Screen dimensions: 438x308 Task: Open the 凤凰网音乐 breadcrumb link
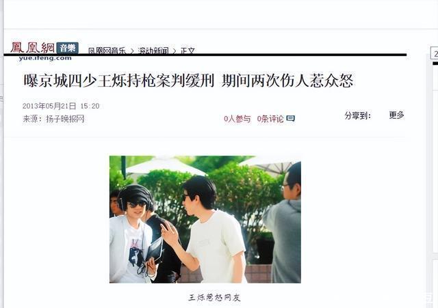(107, 51)
